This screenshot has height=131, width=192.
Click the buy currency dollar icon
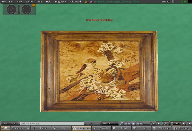point(173,2)
